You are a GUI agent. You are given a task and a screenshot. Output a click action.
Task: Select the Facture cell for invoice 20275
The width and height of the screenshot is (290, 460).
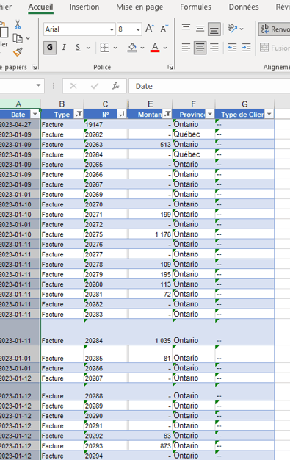point(62,234)
